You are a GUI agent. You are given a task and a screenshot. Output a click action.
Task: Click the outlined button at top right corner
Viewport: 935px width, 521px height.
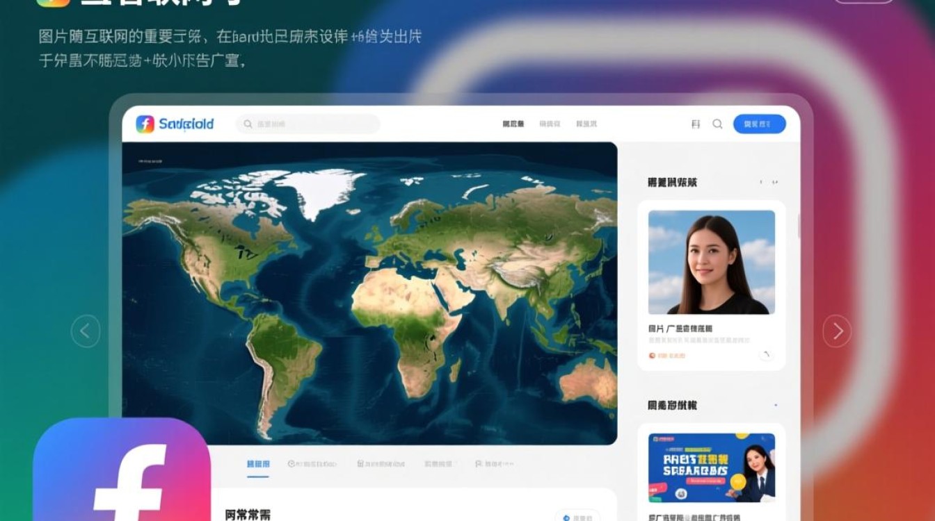click(863, 1)
